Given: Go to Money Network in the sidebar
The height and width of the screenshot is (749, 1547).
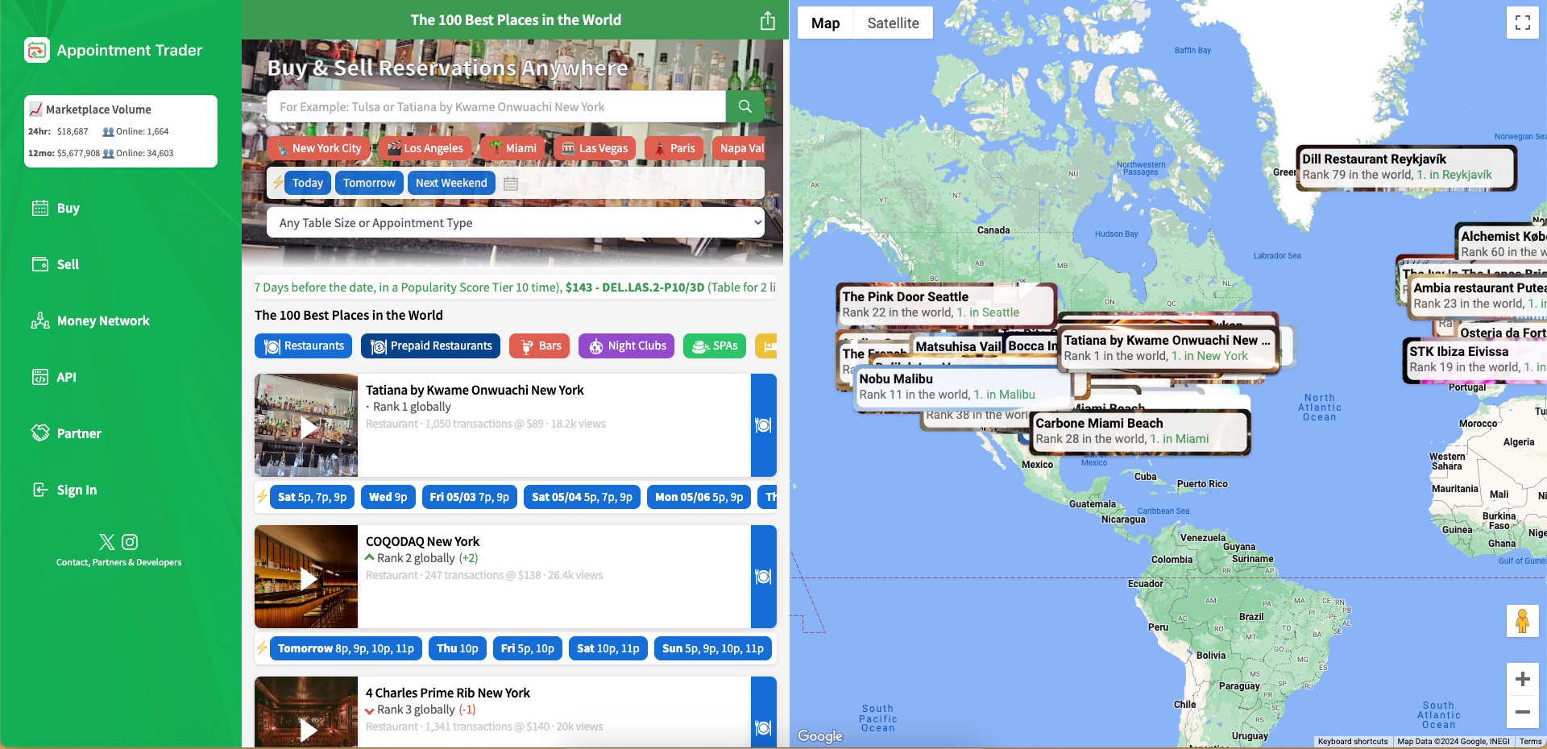Looking at the screenshot, I should click(x=90, y=321).
